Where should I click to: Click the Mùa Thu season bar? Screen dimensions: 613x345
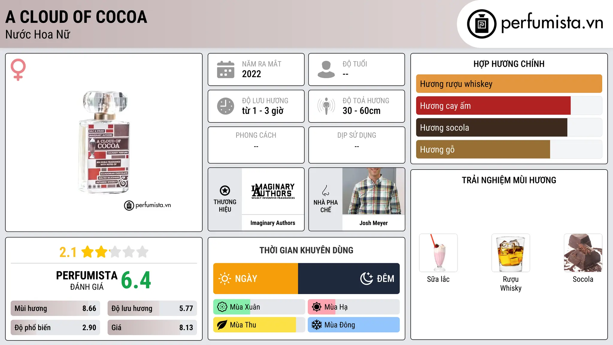[x=259, y=325]
